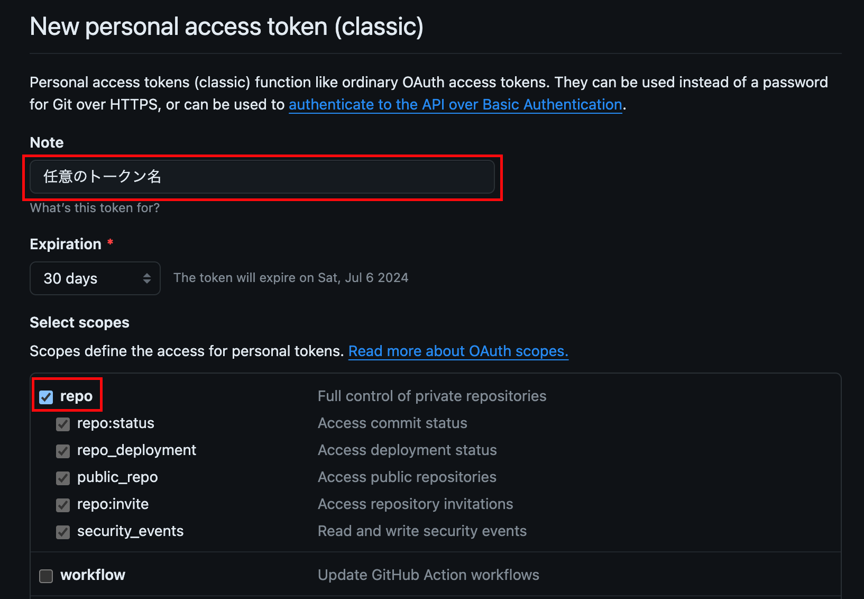Image resolution: width=864 pixels, height=599 pixels.
Task: Click the repo scope label
Action: pyautogui.click(x=76, y=396)
